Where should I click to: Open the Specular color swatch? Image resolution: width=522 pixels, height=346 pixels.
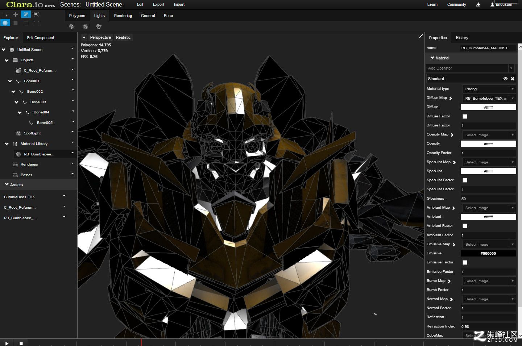click(x=488, y=171)
